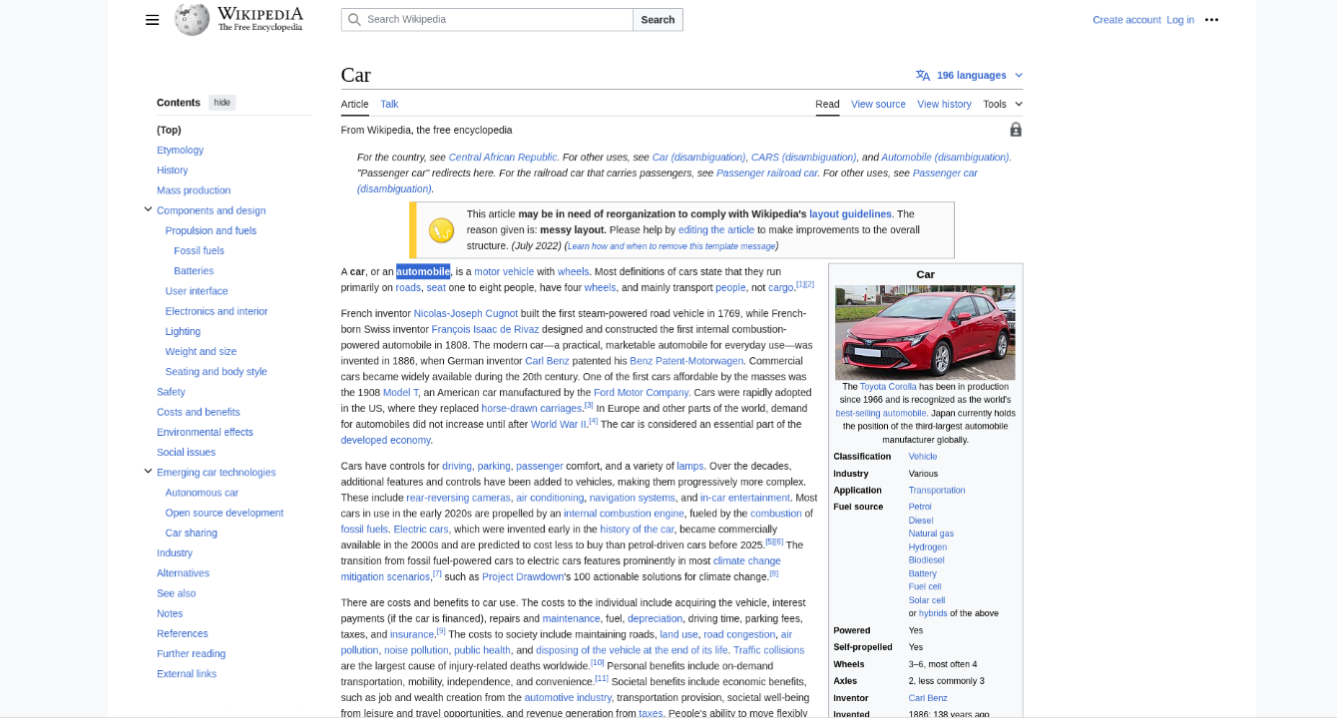Image resolution: width=1337 pixels, height=718 pixels.
Task: Click the yellow cleanup notice icon
Action: [441, 230]
